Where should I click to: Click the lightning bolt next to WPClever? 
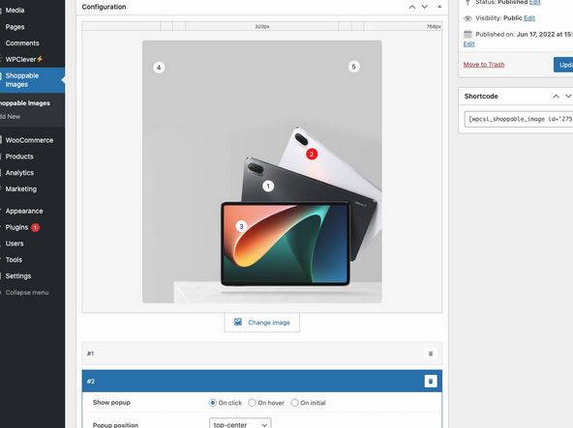(x=40, y=59)
